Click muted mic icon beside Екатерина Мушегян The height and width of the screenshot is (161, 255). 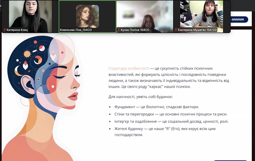(175, 30)
